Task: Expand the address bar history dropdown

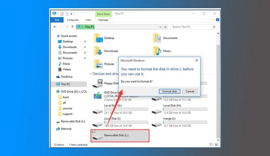Action: pos(161,27)
